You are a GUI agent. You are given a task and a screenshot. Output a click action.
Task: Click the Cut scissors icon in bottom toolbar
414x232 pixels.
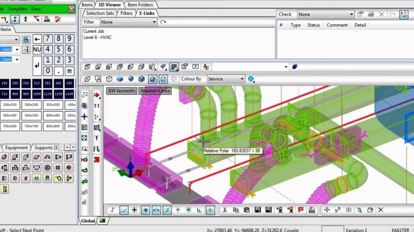(x=224, y=210)
